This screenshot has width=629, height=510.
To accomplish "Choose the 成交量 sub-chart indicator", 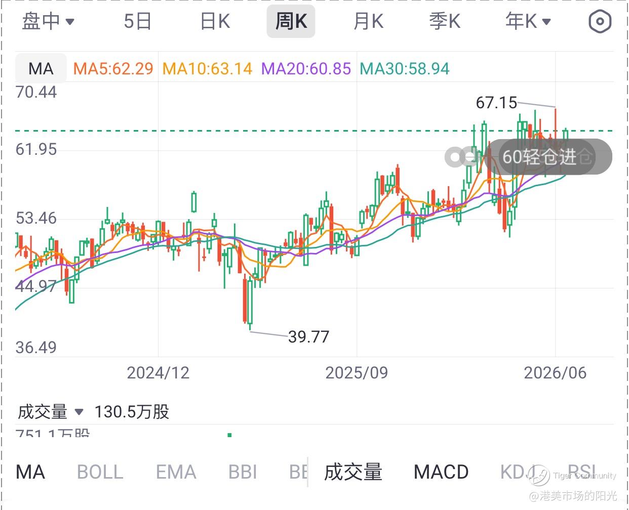I will tap(353, 472).
